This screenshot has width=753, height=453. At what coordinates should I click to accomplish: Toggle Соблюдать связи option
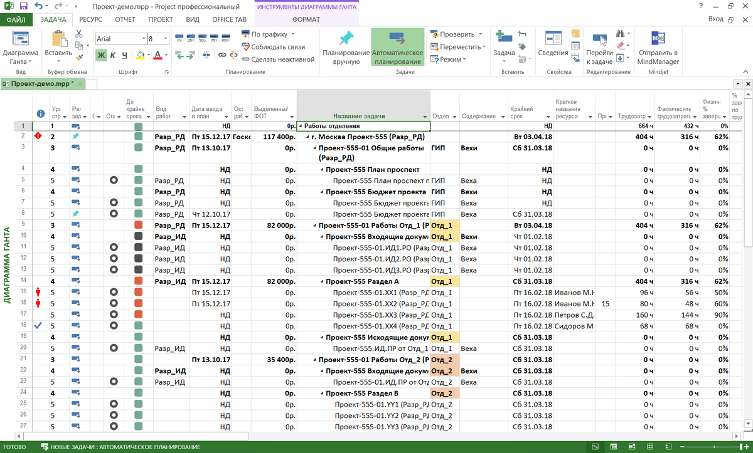[x=273, y=47]
